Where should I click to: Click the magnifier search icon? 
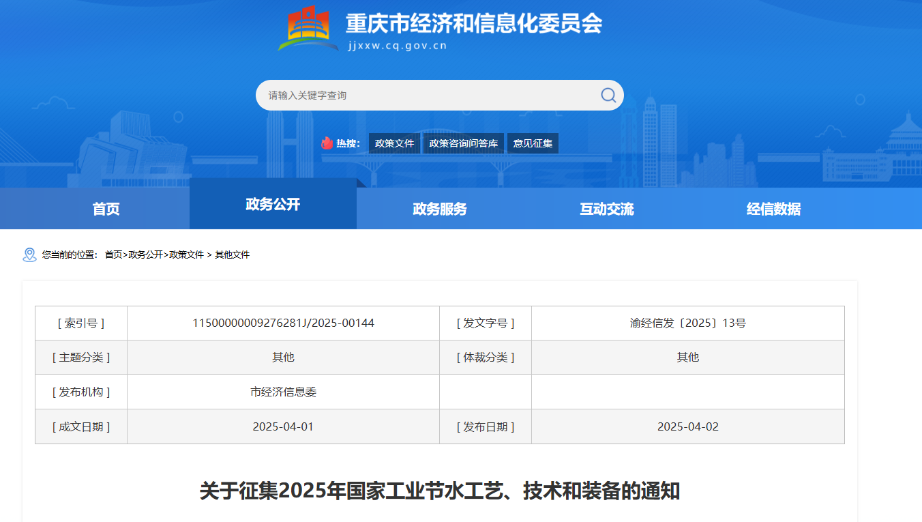click(608, 95)
